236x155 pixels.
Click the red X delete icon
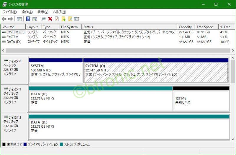[50, 19]
